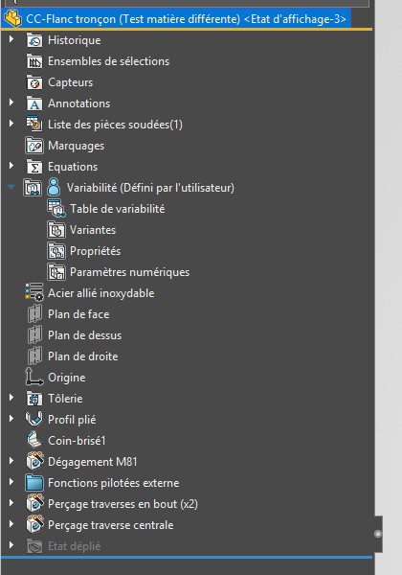Select the Paramètres numériques item
This screenshot has height=575, width=402.
[x=129, y=272]
